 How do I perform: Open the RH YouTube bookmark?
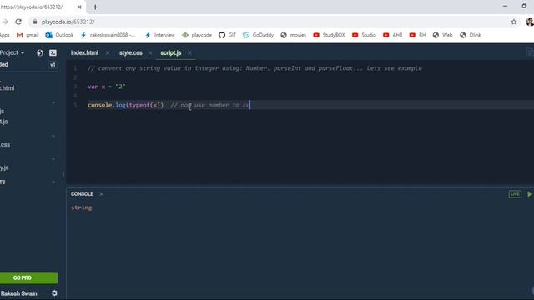pos(417,35)
